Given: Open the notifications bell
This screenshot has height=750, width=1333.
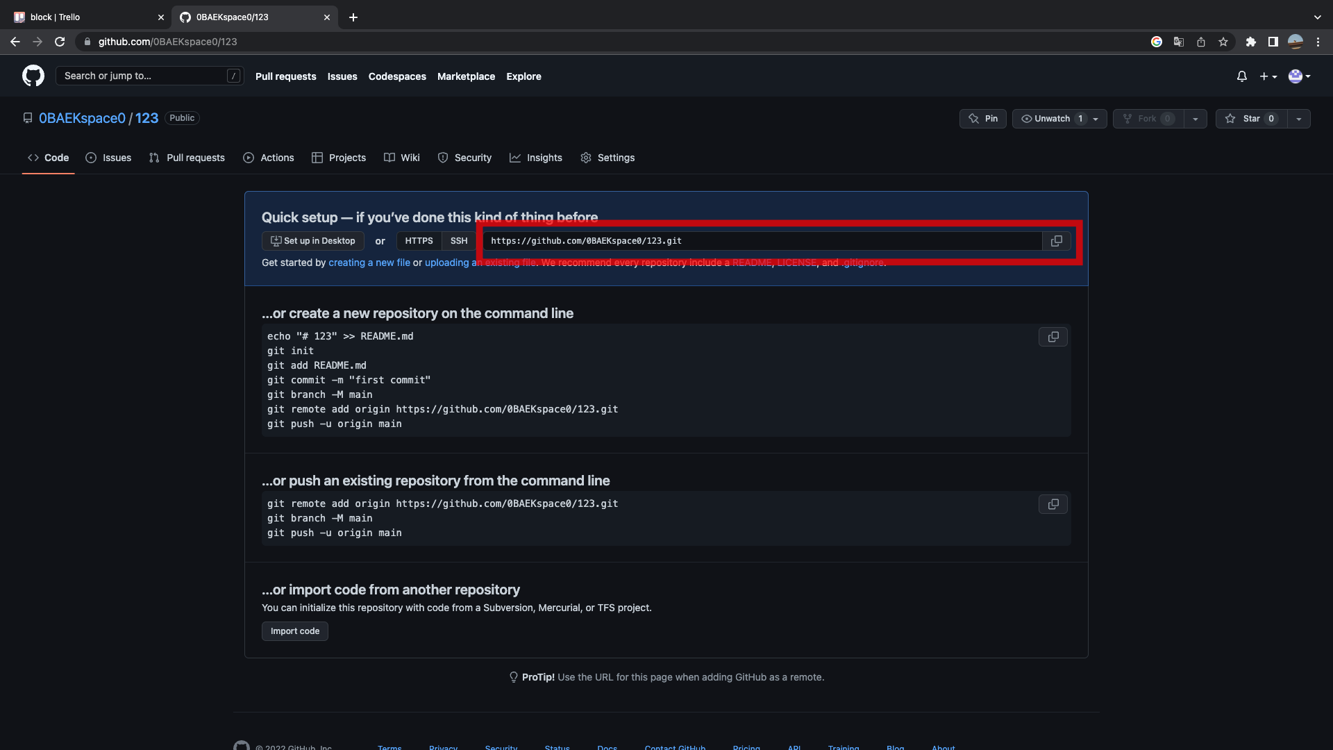Looking at the screenshot, I should pyautogui.click(x=1241, y=76).
